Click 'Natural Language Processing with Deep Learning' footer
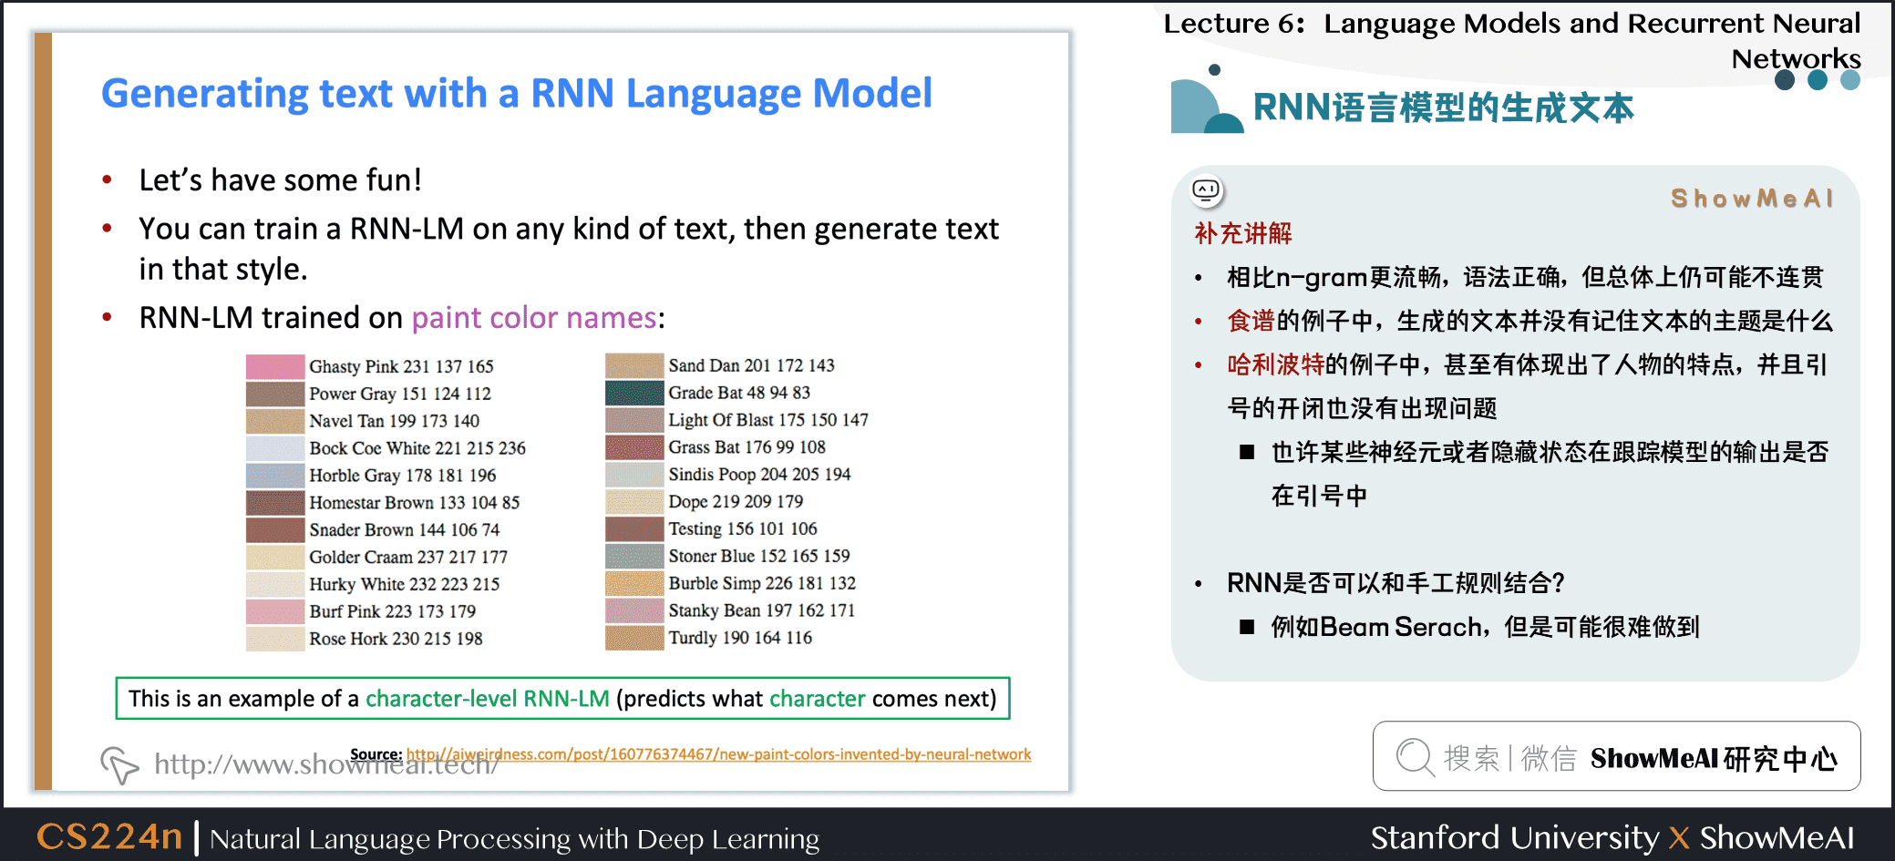Image resolution: width=1895 pixels, height=861 pixels. pyautogui.click(x=514, y=839)
